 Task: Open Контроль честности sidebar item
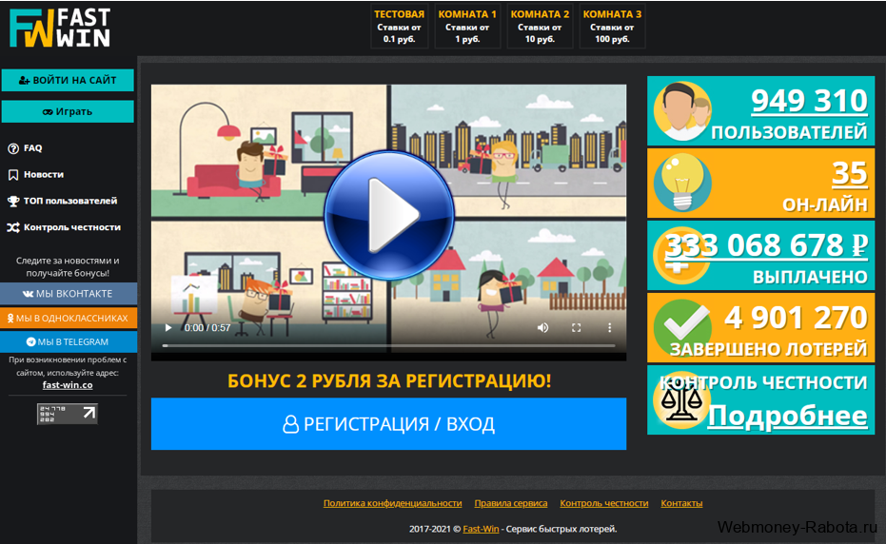(x=71, y=227)
